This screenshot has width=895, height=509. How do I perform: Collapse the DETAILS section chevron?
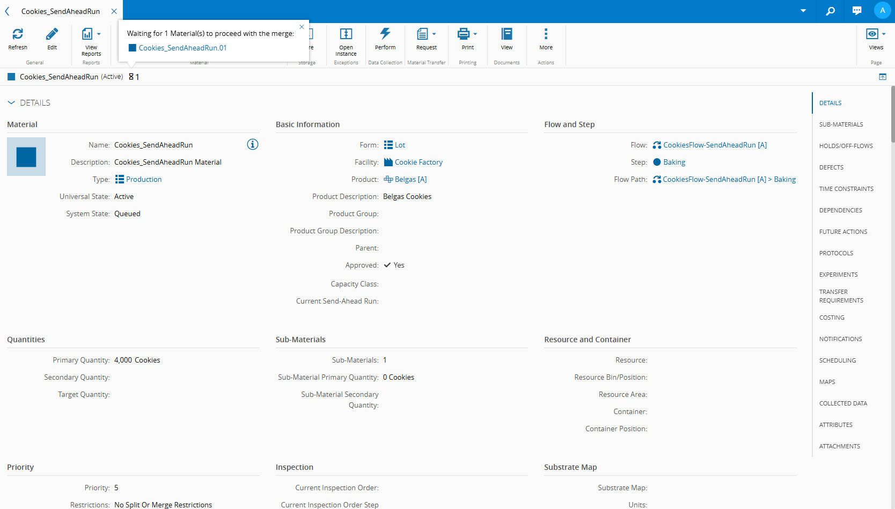point(11,102)
